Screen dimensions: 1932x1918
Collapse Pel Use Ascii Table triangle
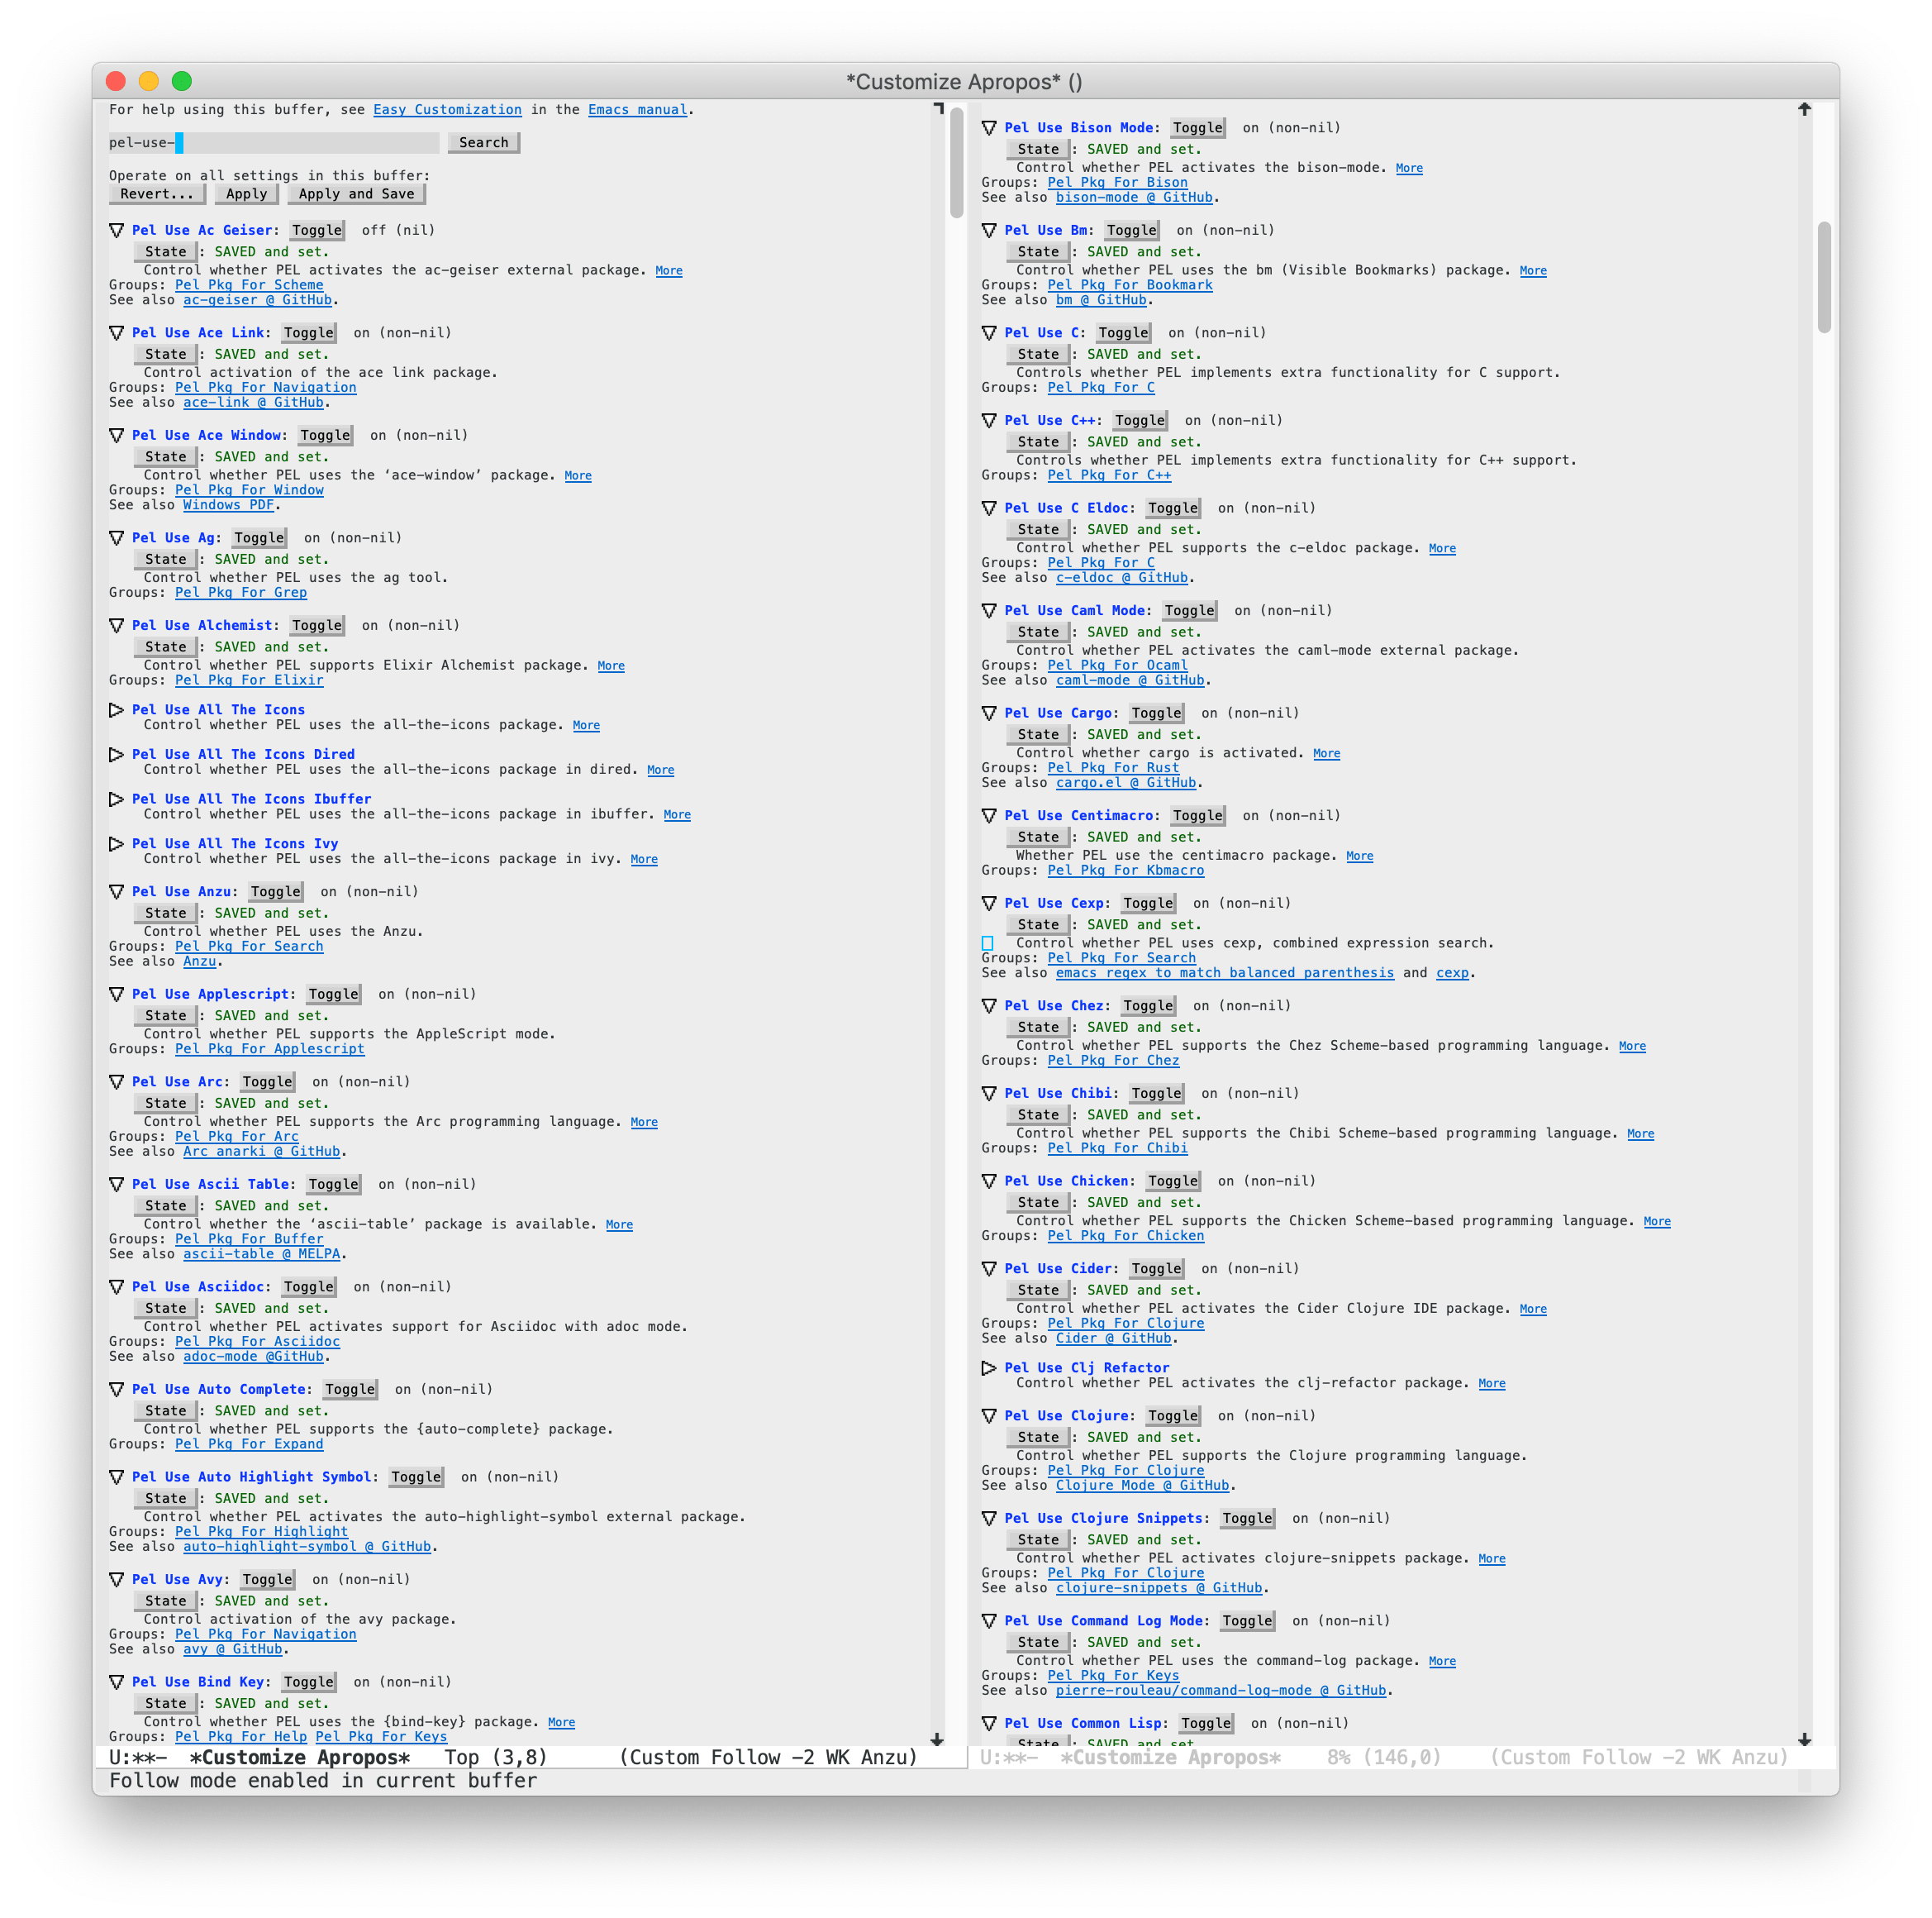pos(117,1184)
